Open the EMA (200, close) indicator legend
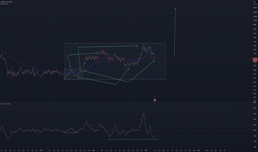This screenshot has height=152, width=258. pos(5,4)
